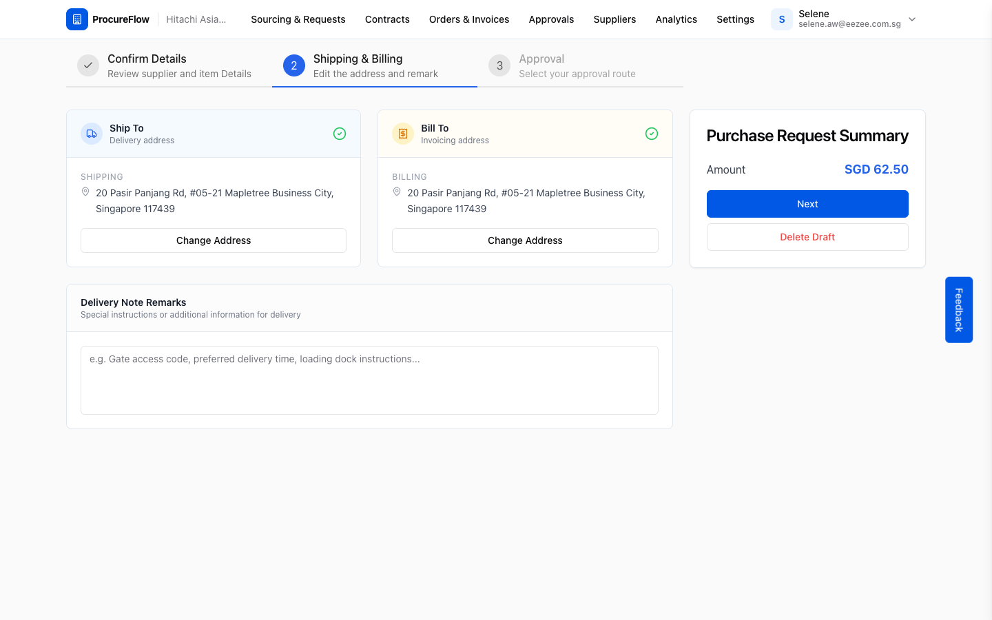This screenshot has height=620, width=992.
Task: Click the Next button
Action: coord(807,204)
